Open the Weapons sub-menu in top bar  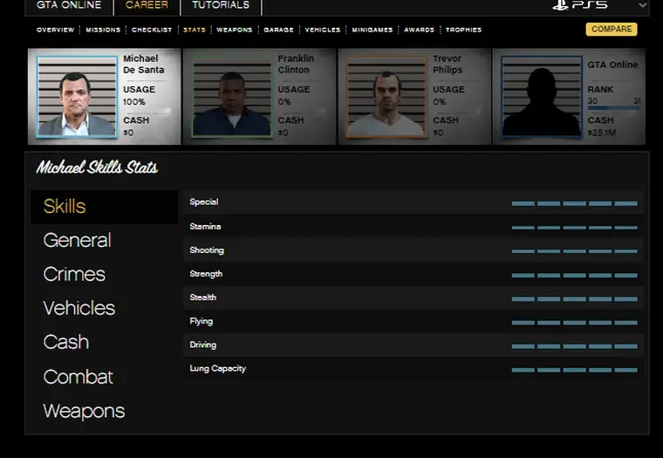(235, 30)
